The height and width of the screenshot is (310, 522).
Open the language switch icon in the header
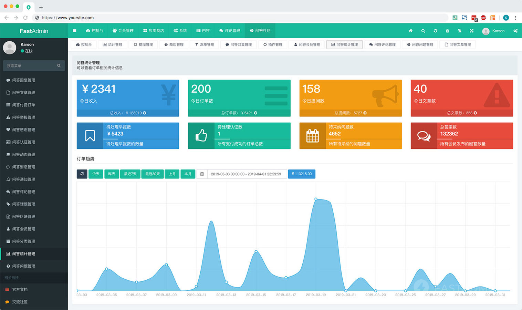pos(459,31)
